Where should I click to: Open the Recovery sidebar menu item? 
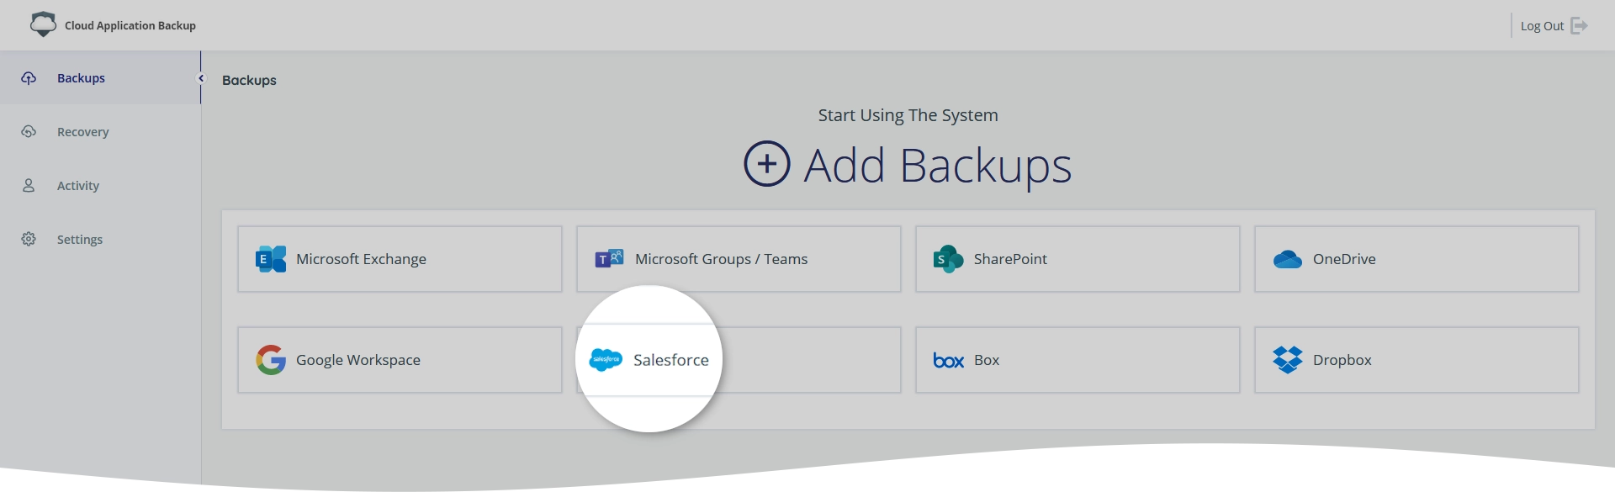click(100, 131)
